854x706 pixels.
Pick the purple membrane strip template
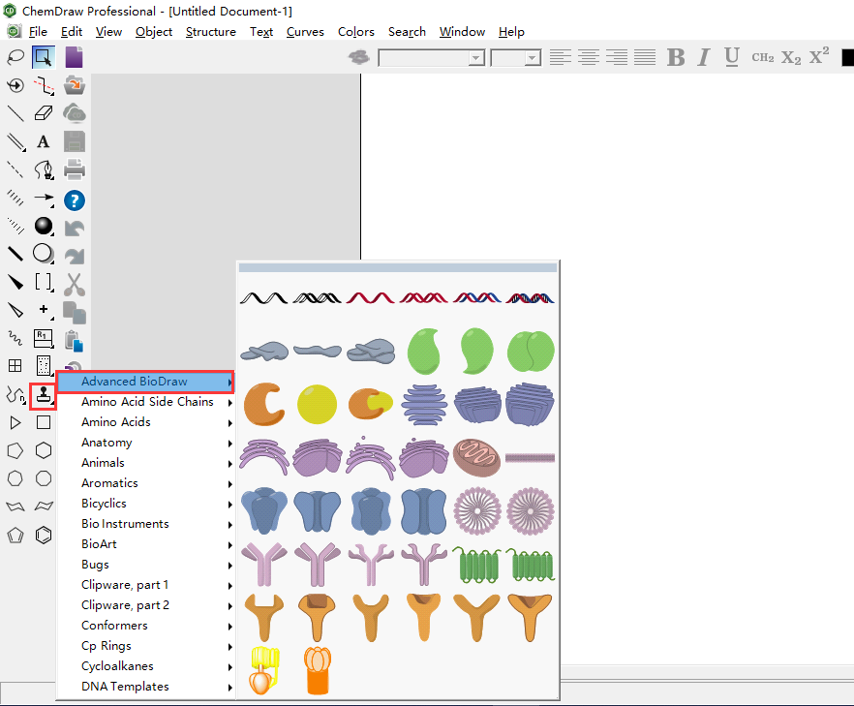(x=530, y=457)
